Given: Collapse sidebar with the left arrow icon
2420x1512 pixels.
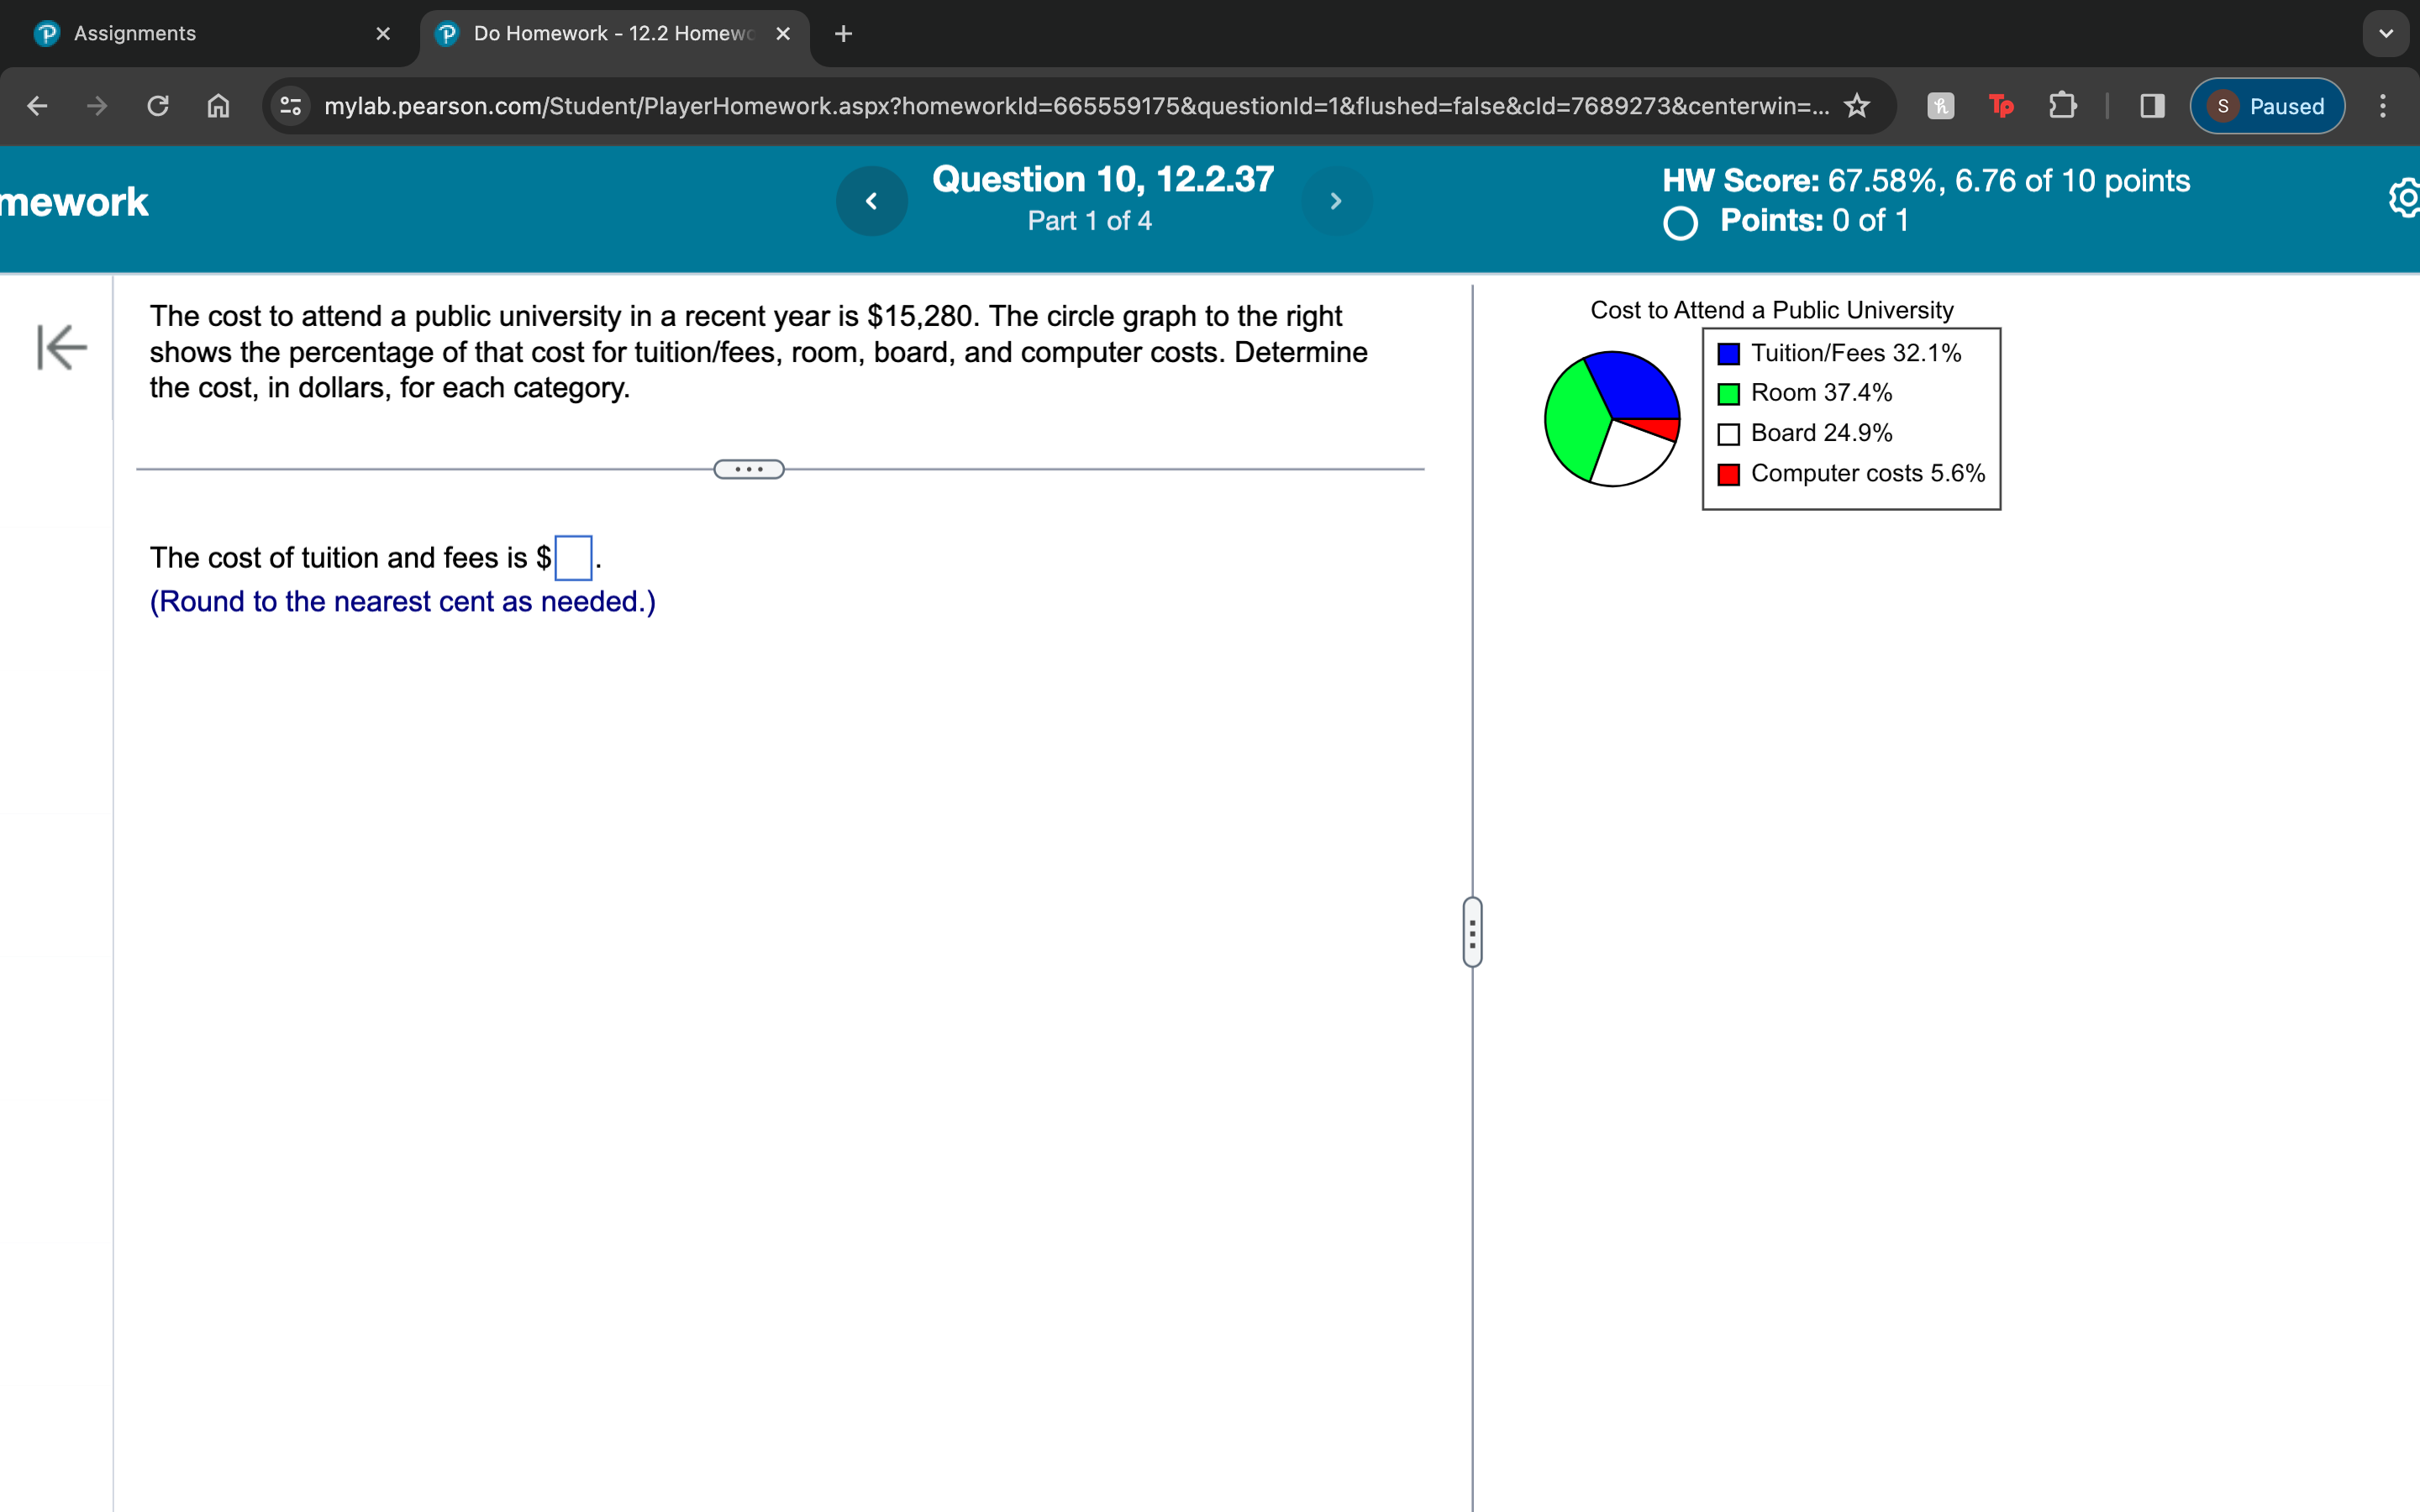Looking at the screenshot, I should (62, 347).
